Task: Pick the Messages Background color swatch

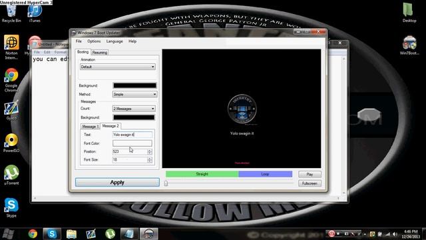Action: (134, 117)
